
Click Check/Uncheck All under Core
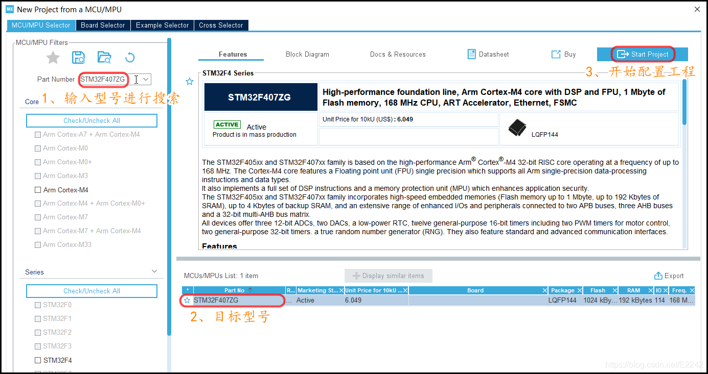(x=92, y=120)
